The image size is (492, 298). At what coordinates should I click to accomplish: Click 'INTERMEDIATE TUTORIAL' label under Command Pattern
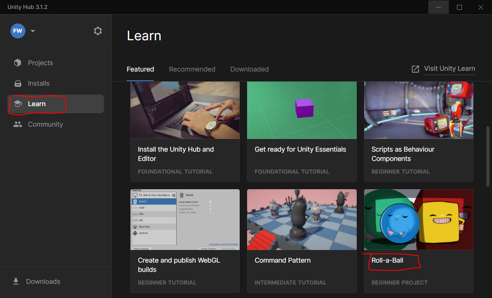click(290, 283)
